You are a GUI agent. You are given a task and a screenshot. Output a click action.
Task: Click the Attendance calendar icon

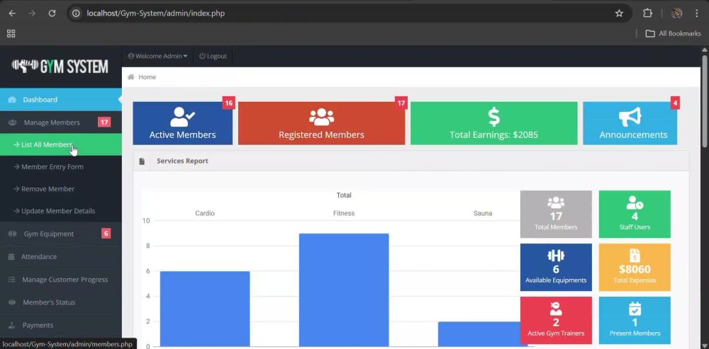[x=11, y=256]
